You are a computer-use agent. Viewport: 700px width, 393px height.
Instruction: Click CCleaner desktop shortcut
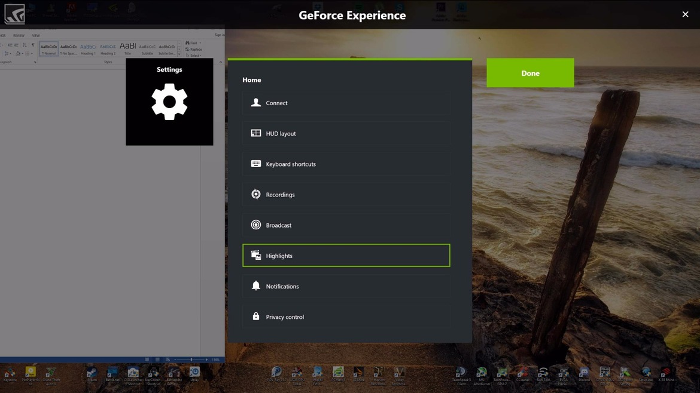click(x=523, y=374)
